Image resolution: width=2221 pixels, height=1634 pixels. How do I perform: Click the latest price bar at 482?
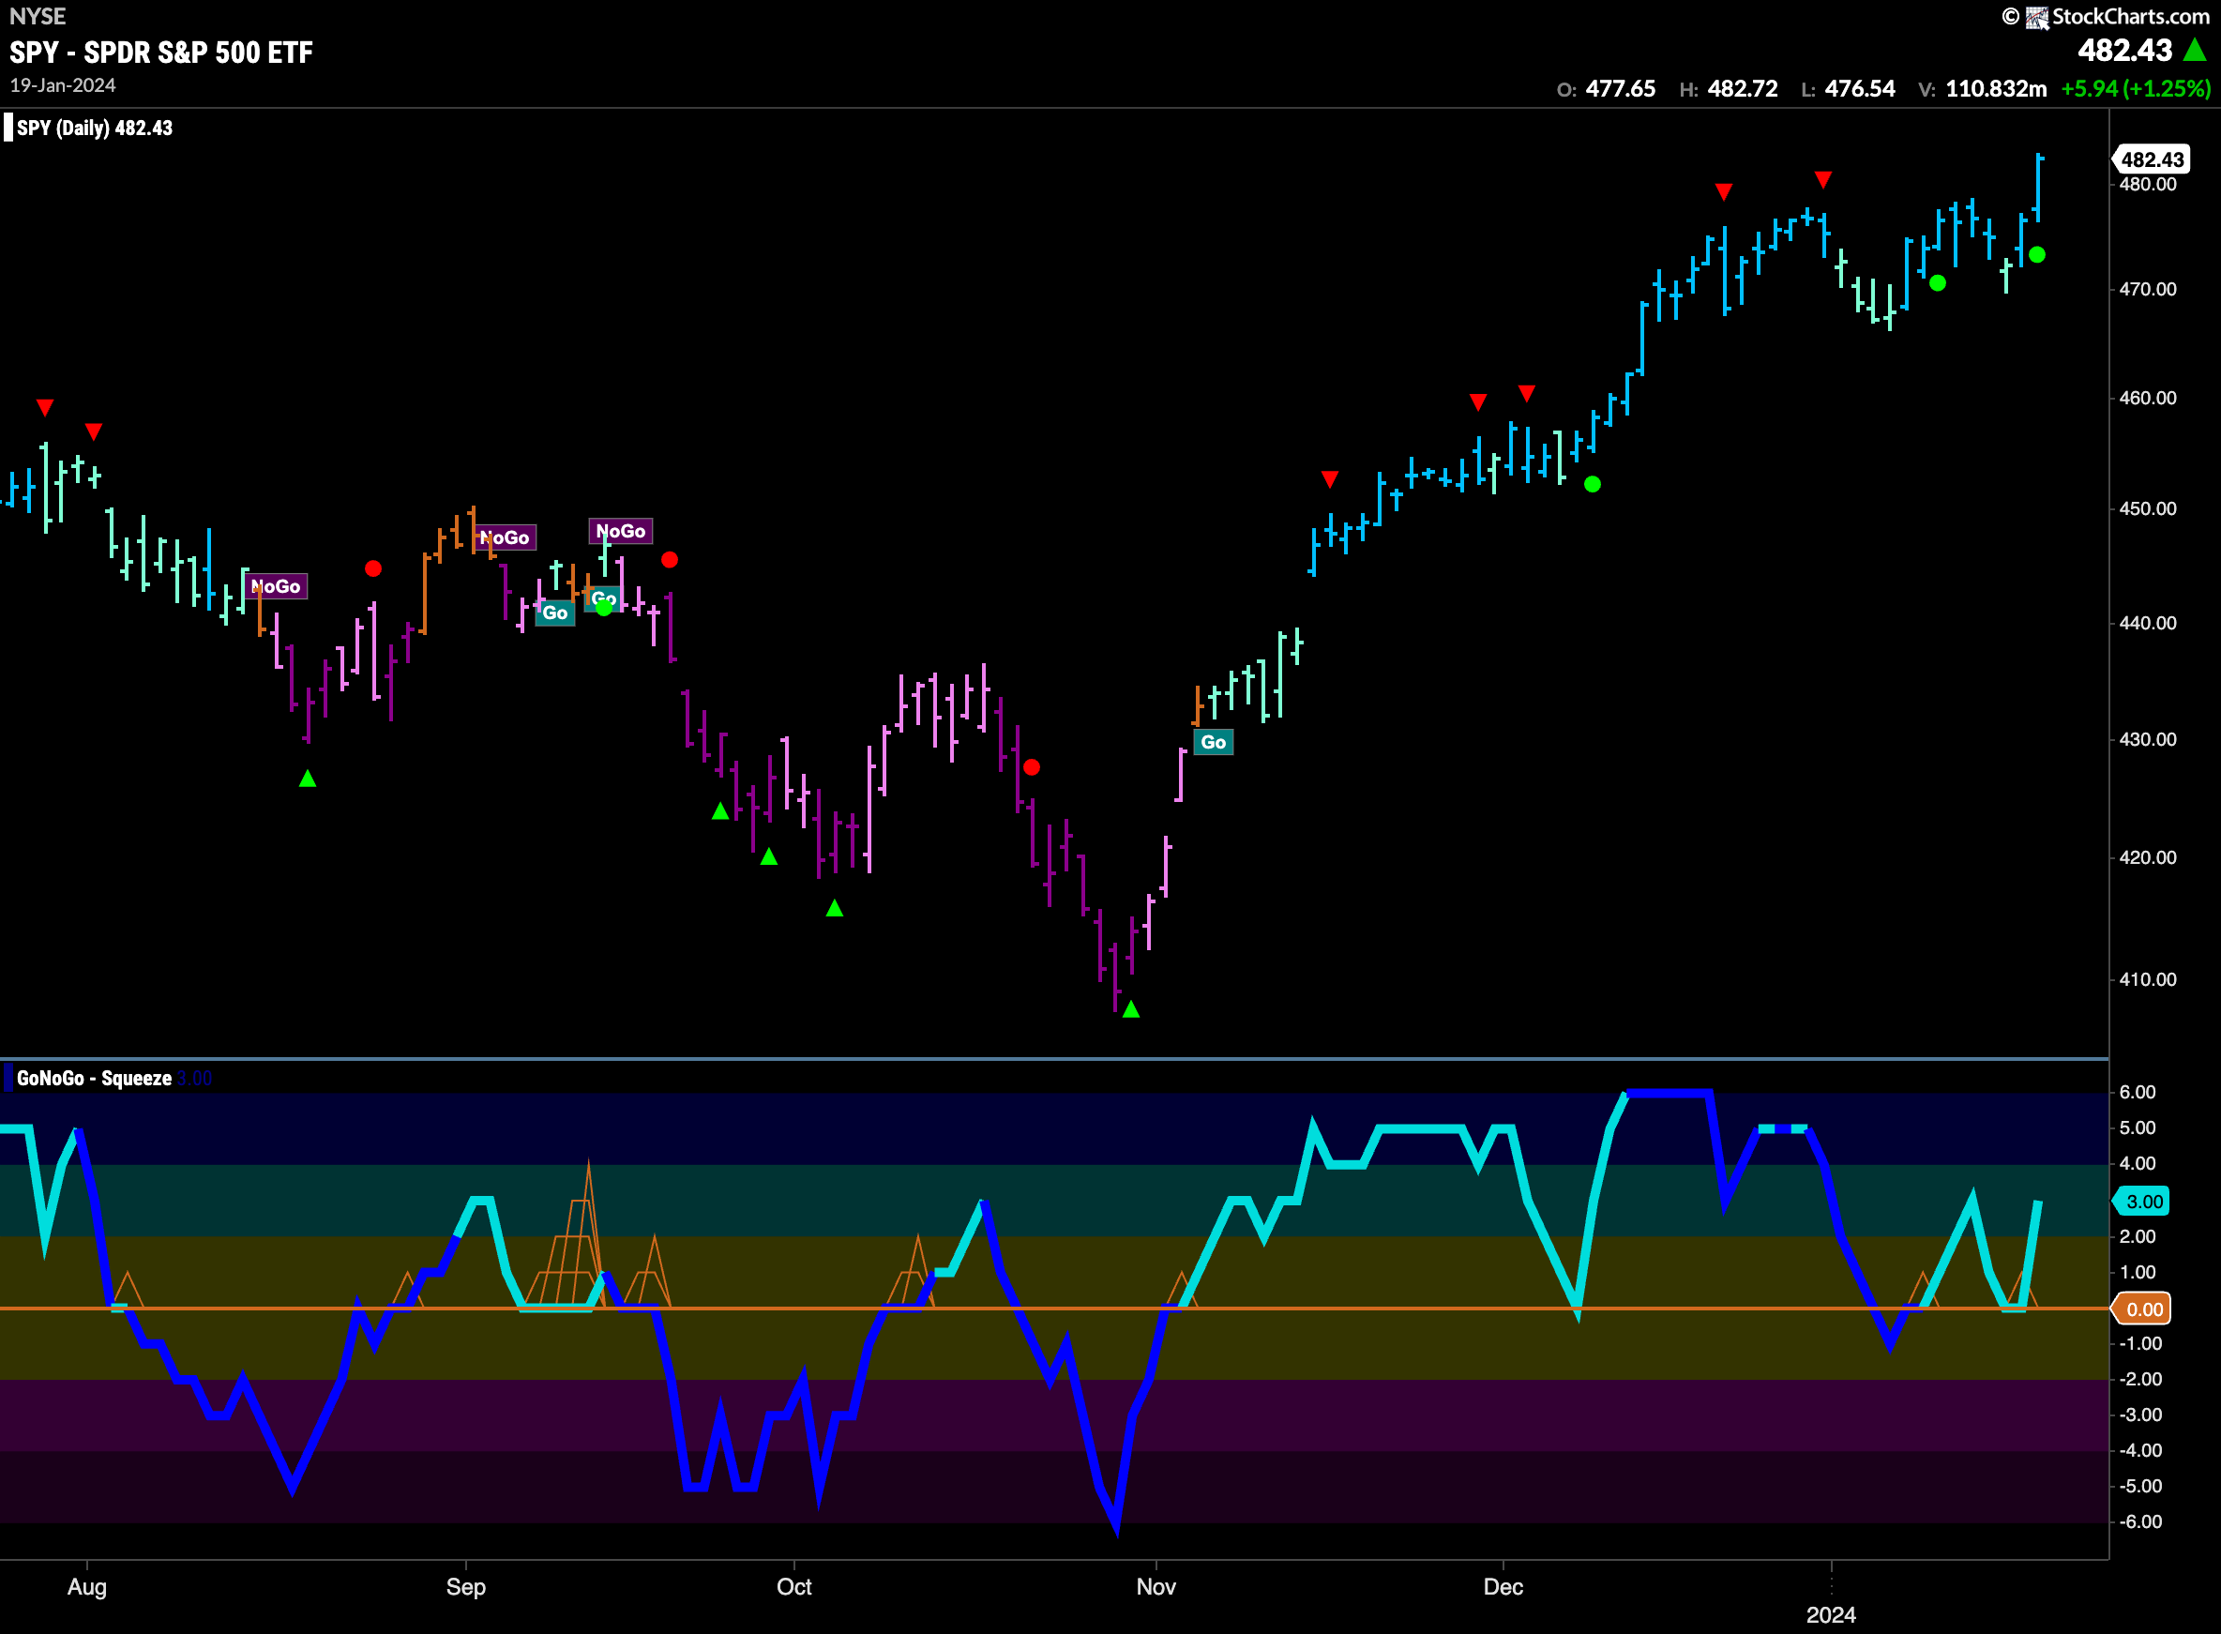[x=2038, y=188]
